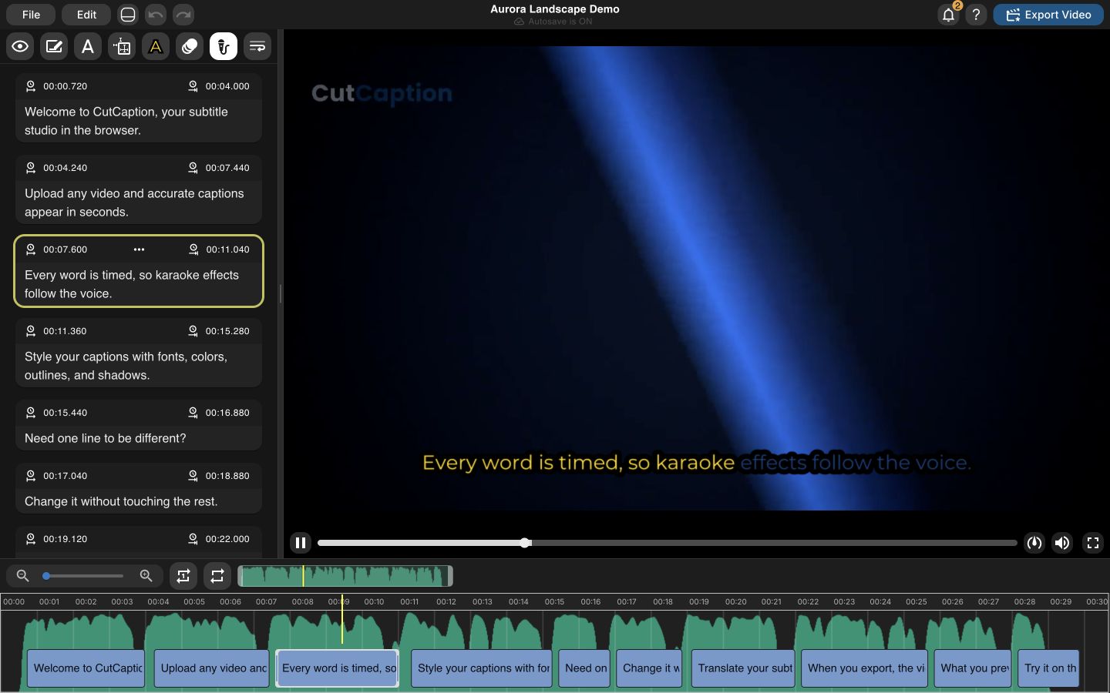Toggle the preview eye icon in toolbar
This screenshot has height=693, width=1110.
pos(20,47)
